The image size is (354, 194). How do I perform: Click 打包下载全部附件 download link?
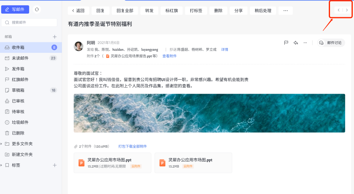[x=133, y=146]
